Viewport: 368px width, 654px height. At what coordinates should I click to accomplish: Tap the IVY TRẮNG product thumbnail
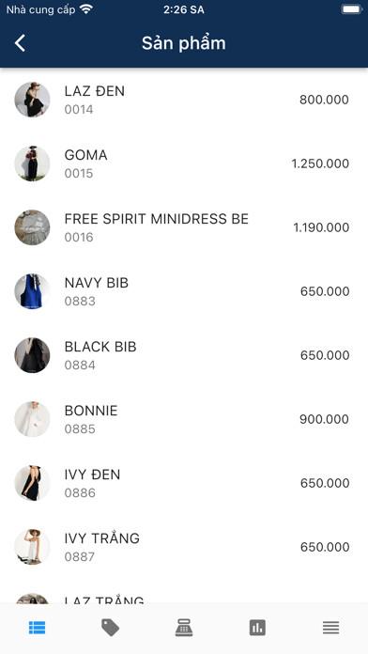click(x=32, y=547)
